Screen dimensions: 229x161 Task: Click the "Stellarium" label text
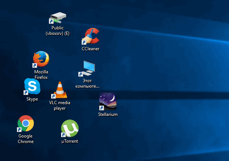tap(108, 114)
